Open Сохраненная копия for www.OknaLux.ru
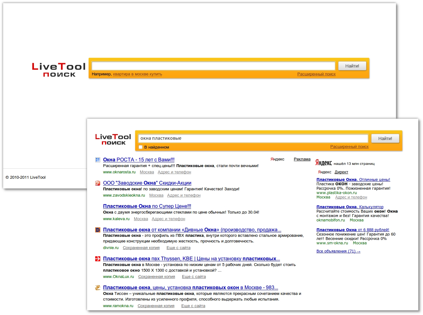 point(157,277)
